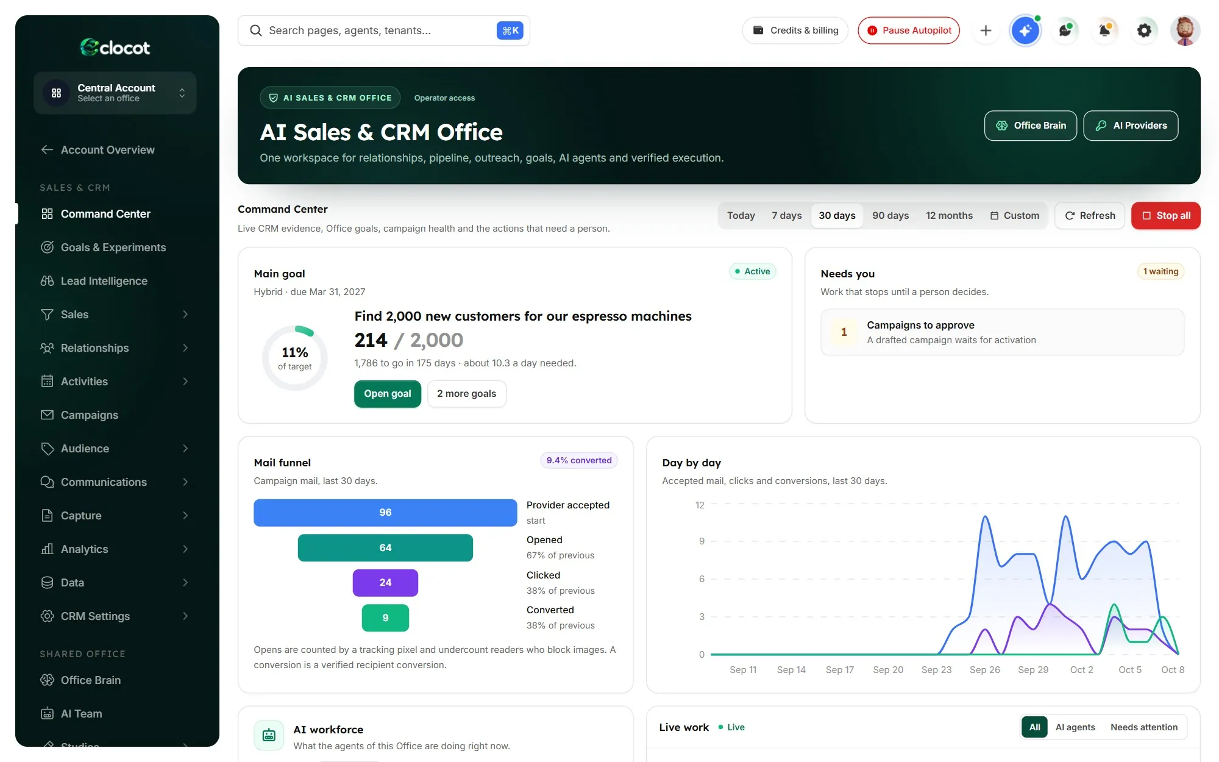Select the 12 months range
The width and height of the screenshot is (1219, 762).
pos(949,216)
